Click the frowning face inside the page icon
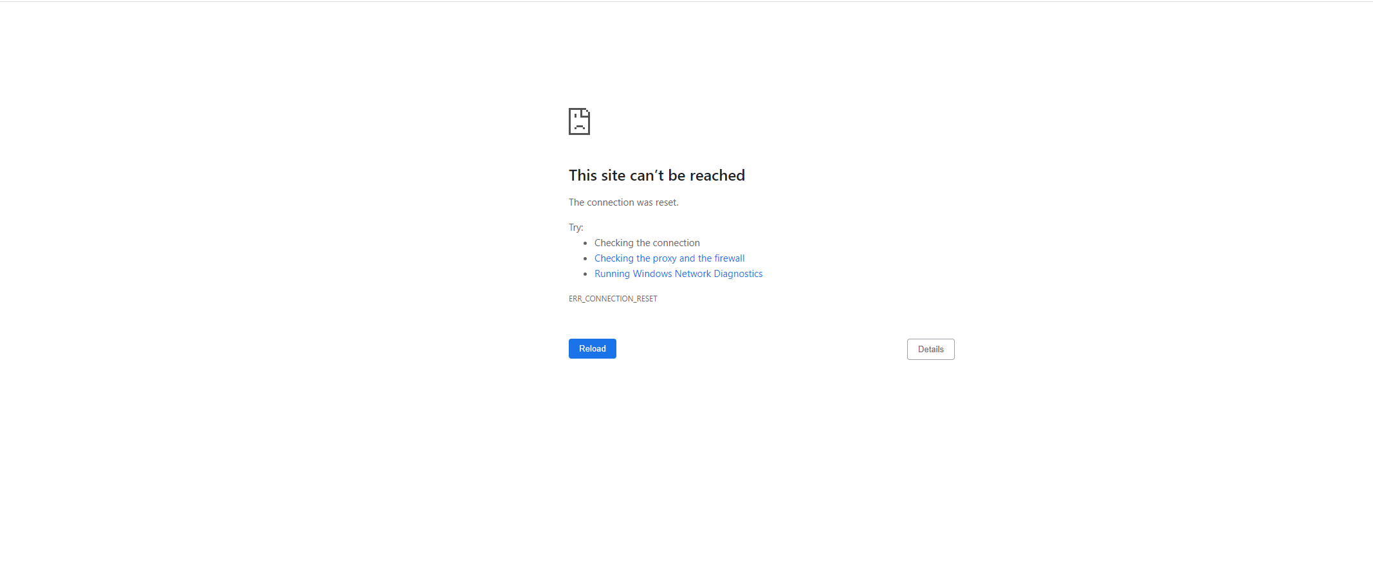This screenshot has height=581, width=1373. point(579,124)
